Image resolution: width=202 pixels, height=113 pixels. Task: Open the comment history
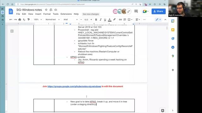tap(136, 11)
